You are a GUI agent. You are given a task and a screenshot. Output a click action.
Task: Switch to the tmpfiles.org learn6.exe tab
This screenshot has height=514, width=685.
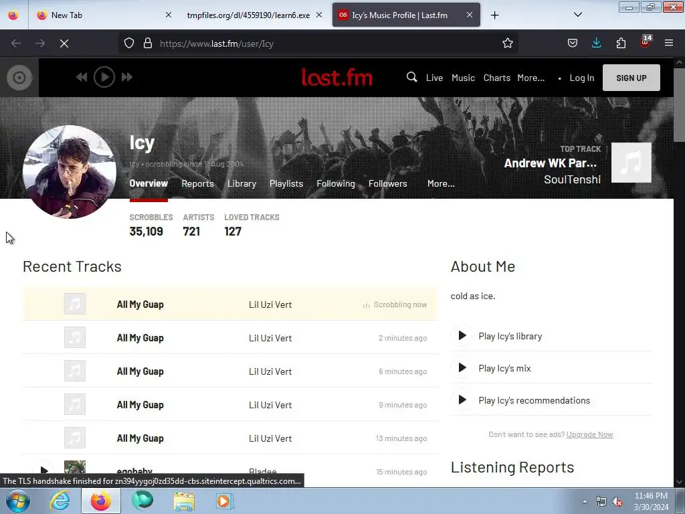click(x=248, y=15)
